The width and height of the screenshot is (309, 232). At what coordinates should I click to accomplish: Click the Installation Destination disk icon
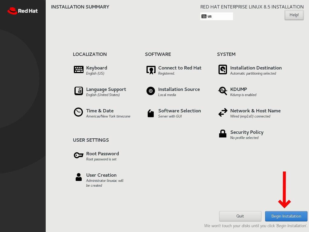coord(223,69)
